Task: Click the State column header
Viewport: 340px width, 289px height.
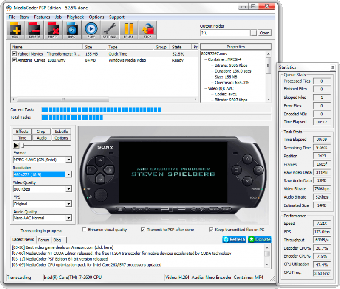Action: (180, 47)
